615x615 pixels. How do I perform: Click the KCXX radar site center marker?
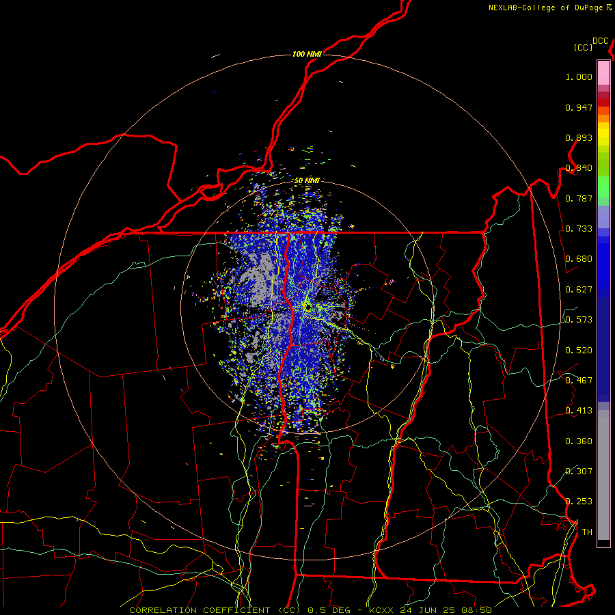308,307
